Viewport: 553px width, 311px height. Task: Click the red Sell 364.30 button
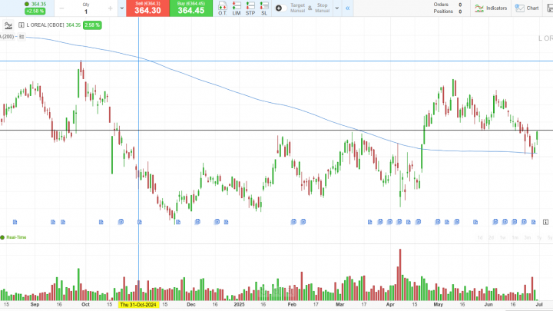click(147, 8)
